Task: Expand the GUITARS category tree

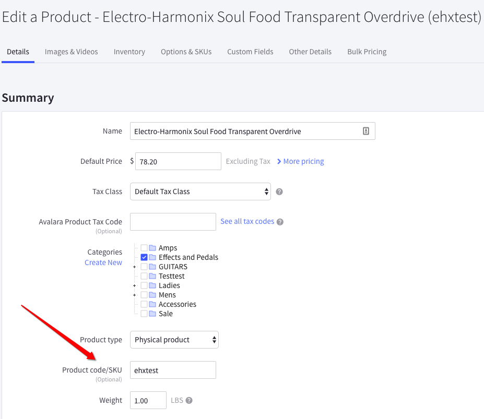Action: coord(135,267)
